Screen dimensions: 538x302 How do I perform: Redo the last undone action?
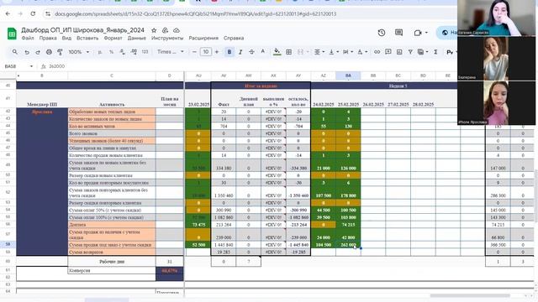[x=38, y=52]
